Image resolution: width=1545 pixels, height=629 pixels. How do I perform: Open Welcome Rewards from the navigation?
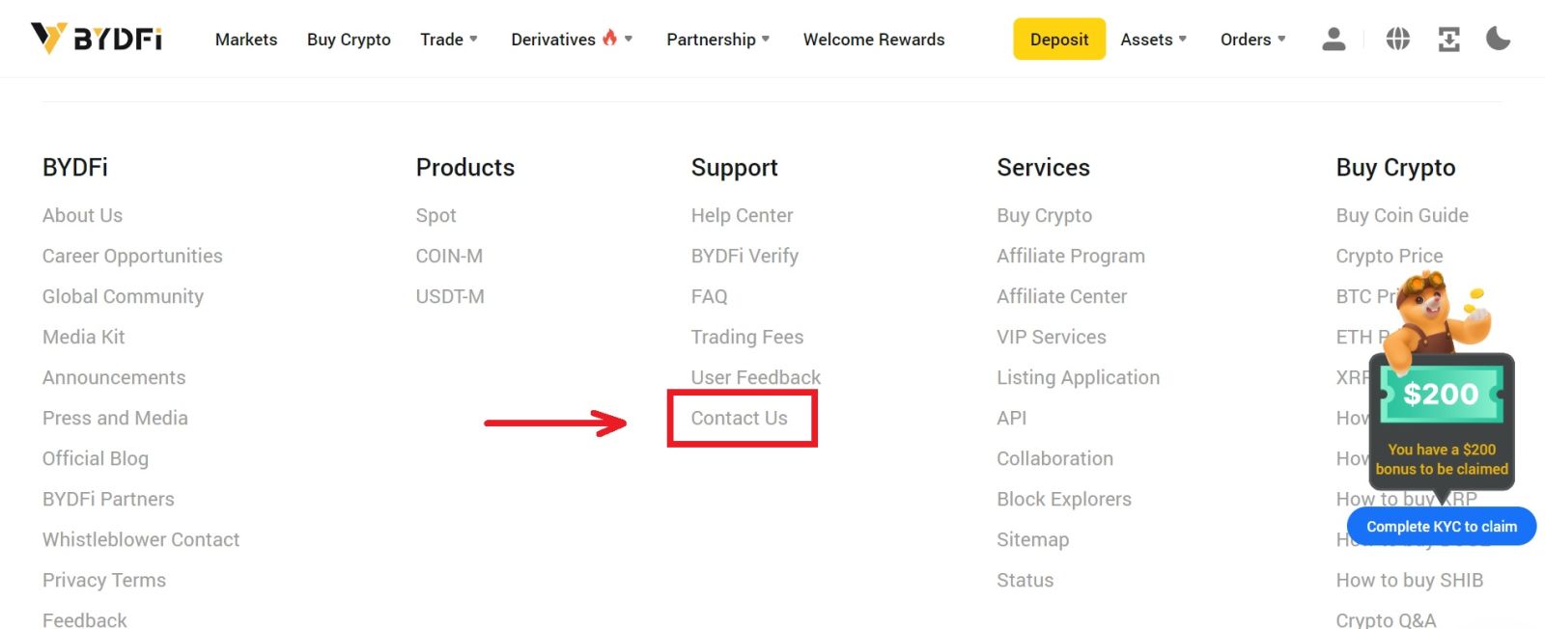[x=874, y=40]
